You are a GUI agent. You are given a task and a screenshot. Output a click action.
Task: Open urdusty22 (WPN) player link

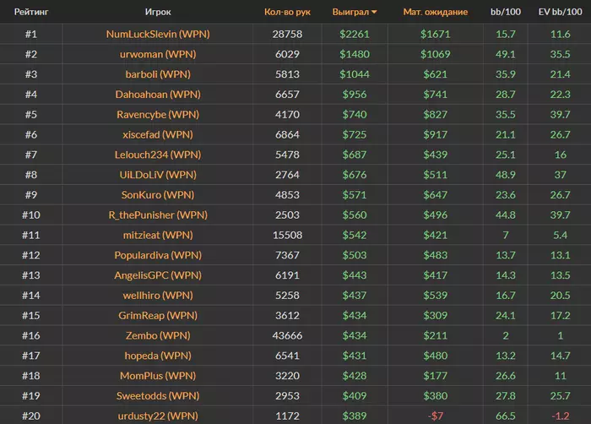point(158,416)
